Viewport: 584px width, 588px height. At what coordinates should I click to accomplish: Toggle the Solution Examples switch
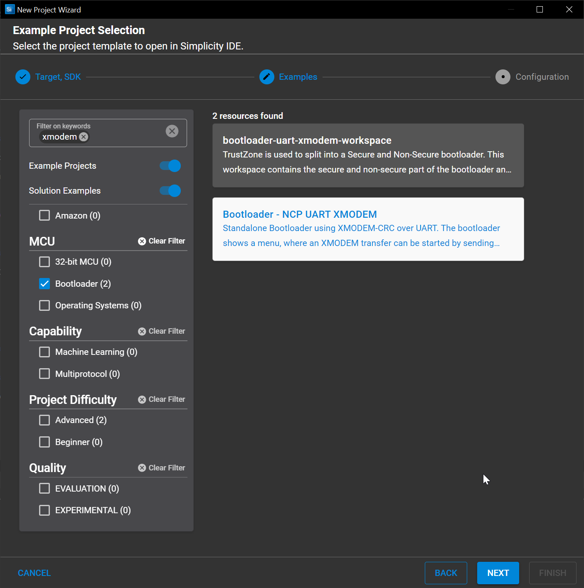click(x=170, y=191)
